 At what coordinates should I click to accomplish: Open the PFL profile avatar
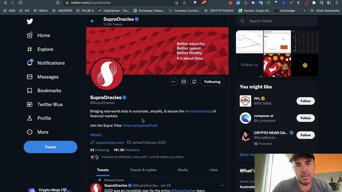(x=245, y=101)
